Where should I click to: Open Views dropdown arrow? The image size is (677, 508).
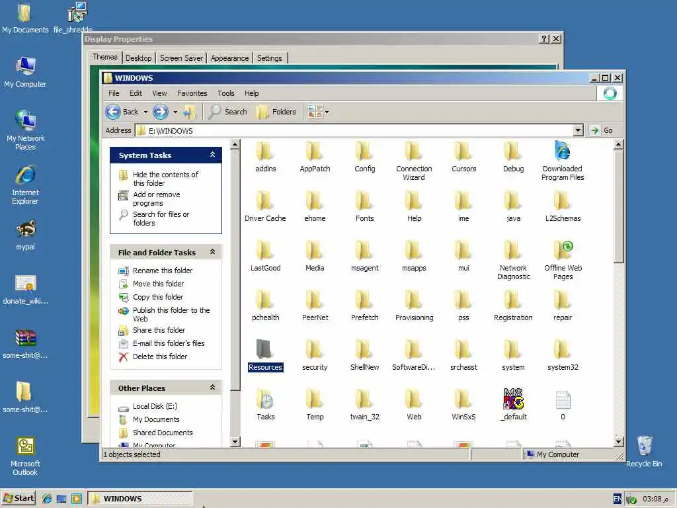327,112
